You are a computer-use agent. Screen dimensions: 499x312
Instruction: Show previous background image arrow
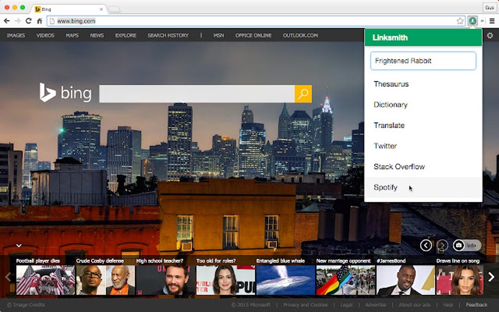click(426, 245)
